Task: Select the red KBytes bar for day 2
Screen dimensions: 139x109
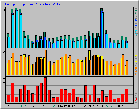Action: pyautogui.click(x=12, y=93)
